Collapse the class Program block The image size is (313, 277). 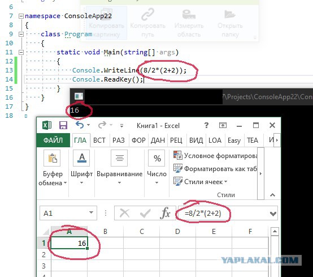pos(21,34)
